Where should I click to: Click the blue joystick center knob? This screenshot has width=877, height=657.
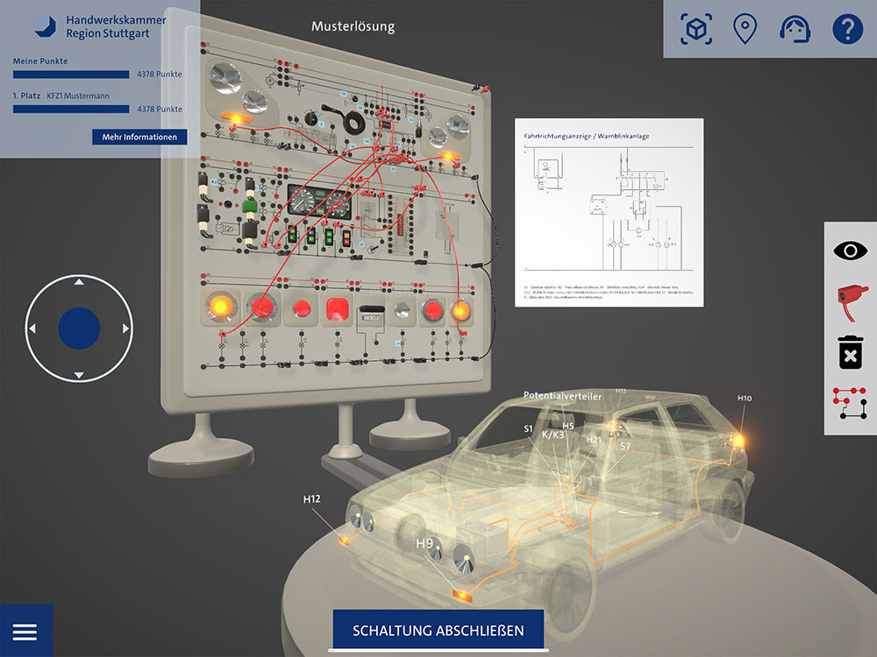79,328
